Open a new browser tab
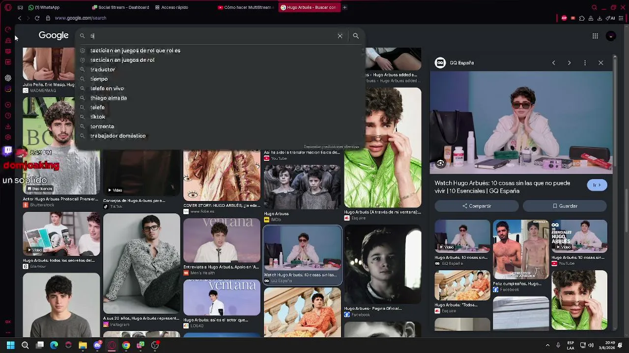 point(344,7)
